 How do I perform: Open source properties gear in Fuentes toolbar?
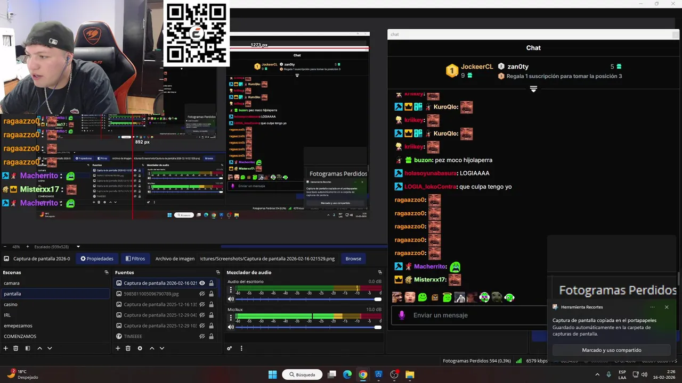click(140, 348)
